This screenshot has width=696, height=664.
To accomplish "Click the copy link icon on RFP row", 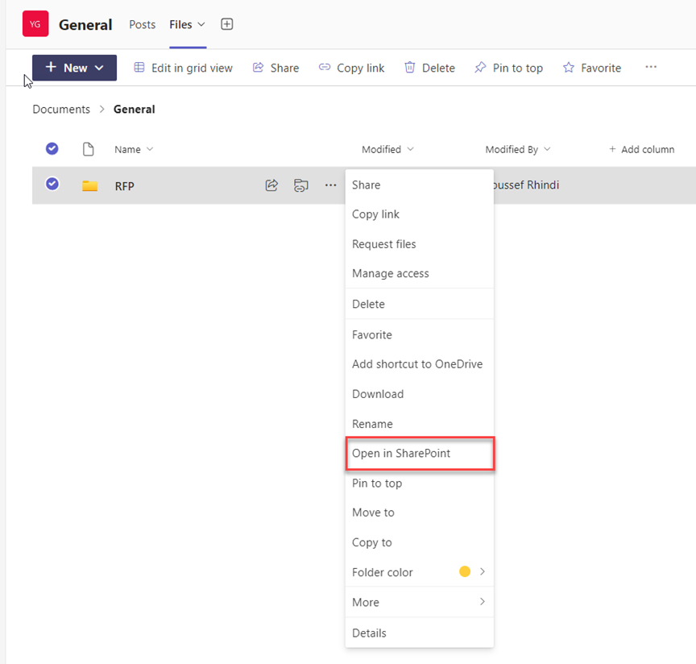I will (x=300, y=185).
